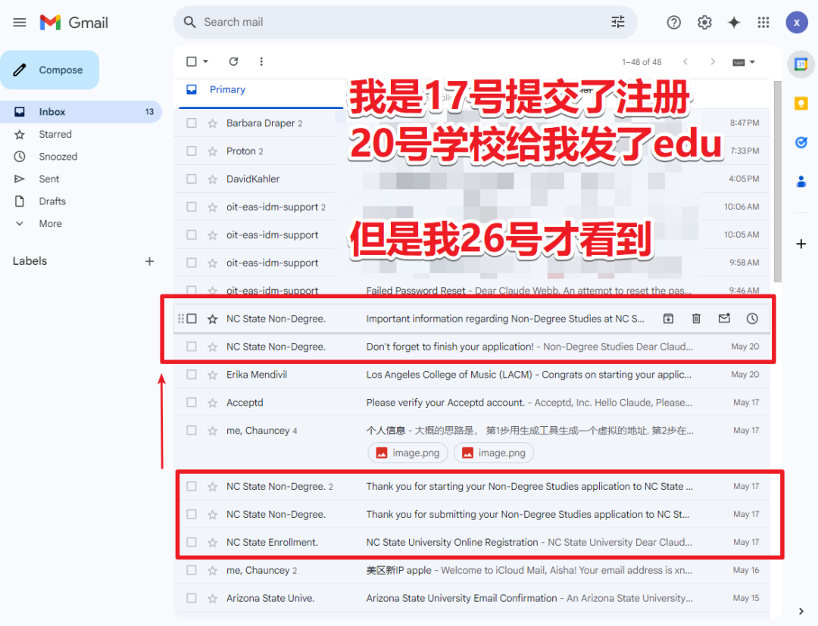Check the Proton email checkbox

pyautogui.click(x=192, y=151)
